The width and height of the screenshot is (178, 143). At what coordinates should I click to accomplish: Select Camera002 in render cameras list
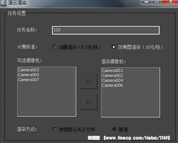coord(112,76)
